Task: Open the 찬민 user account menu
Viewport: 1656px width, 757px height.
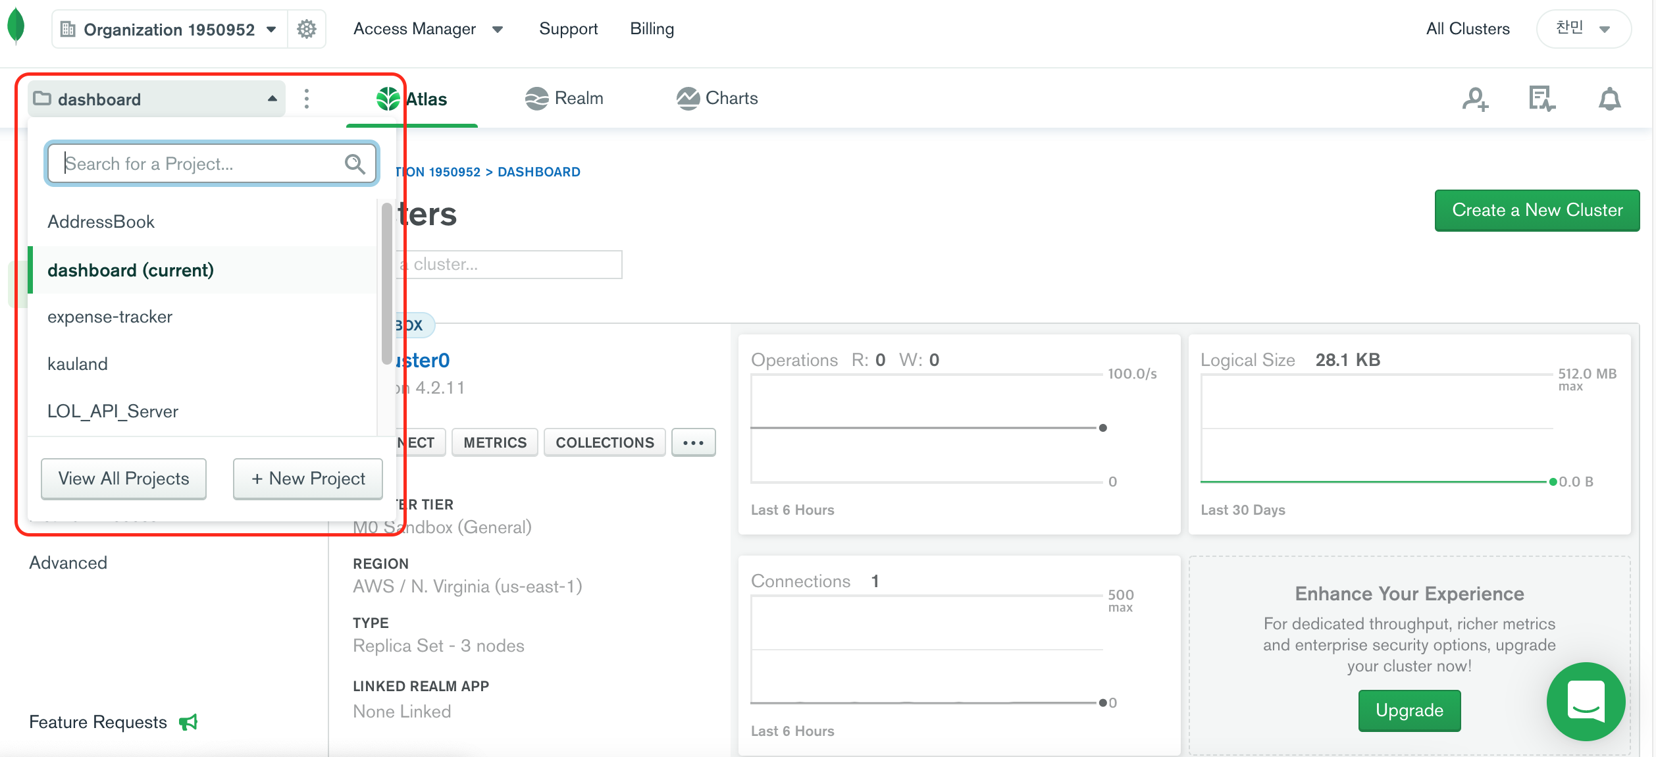Action: pos(1583,29)
